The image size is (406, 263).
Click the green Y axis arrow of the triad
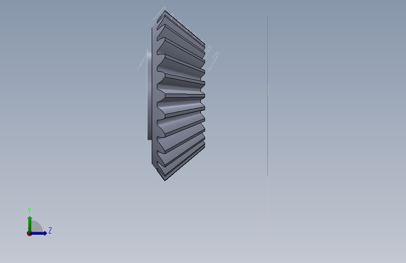(30, 224)
